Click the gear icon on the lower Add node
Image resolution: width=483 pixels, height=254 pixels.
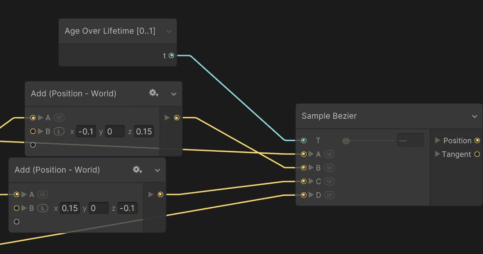pyautogui.click(x=137, y=170)
